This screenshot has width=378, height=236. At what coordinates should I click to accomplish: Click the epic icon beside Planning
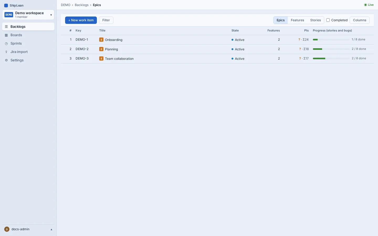pos(101,49)
